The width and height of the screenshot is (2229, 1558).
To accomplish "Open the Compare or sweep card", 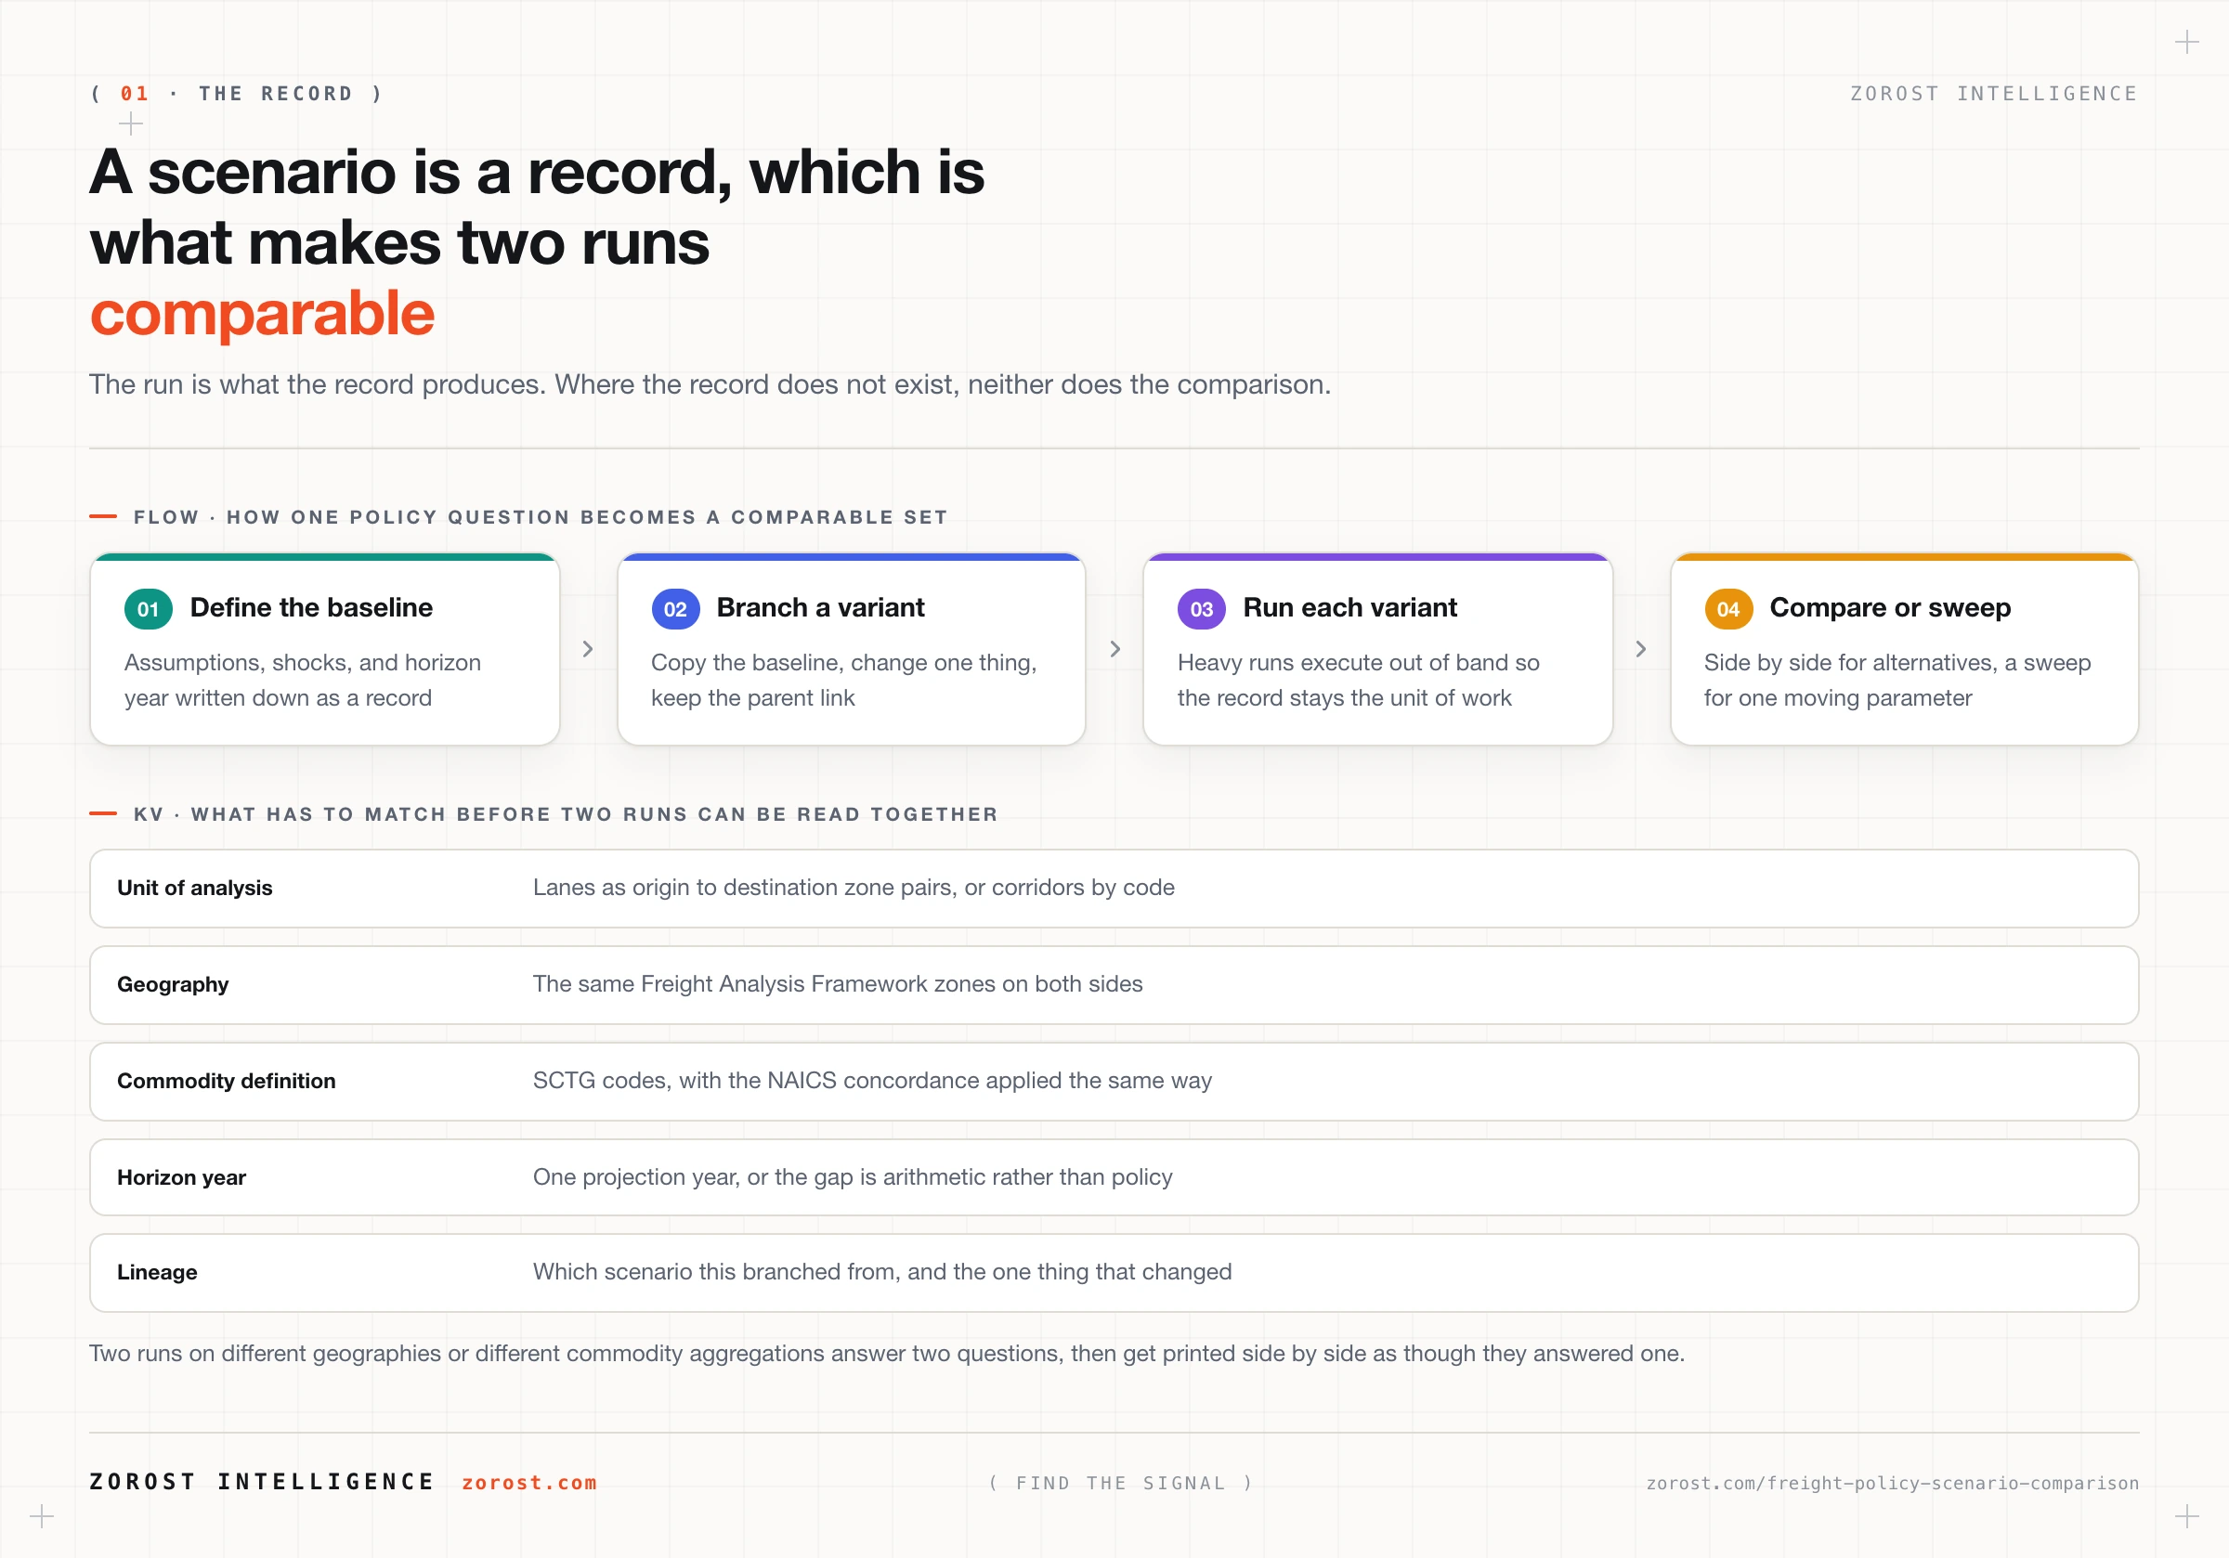I will click(1905, 648).
